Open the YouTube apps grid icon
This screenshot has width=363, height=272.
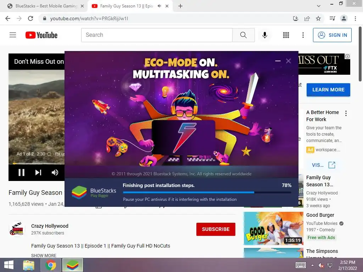pos(286,35)
